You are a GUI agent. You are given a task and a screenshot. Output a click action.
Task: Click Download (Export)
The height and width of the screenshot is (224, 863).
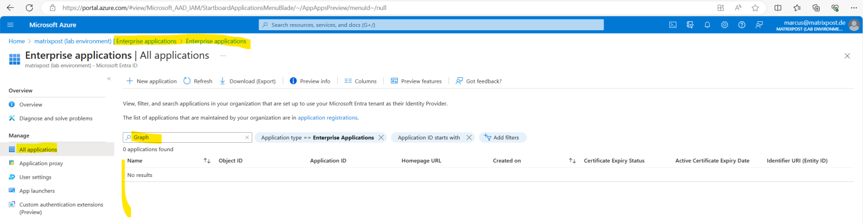pyautogui.click(x=247, y=81)
